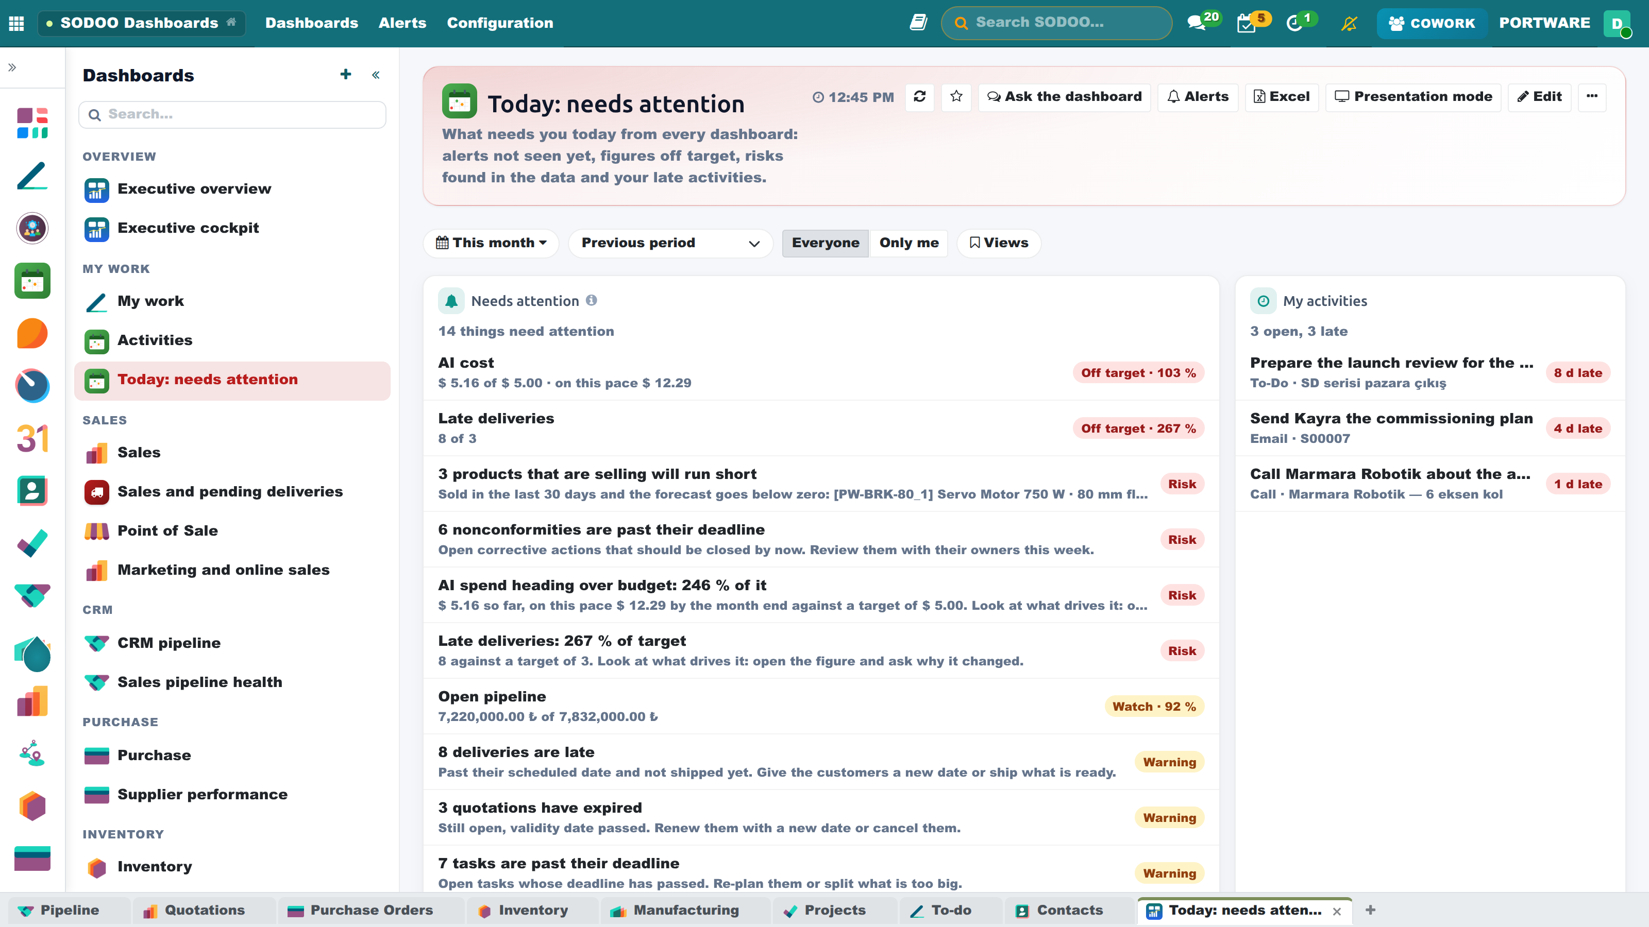1649x927 pixels.
Task: Expand the left app rail
Action: (x=12, y=67)
